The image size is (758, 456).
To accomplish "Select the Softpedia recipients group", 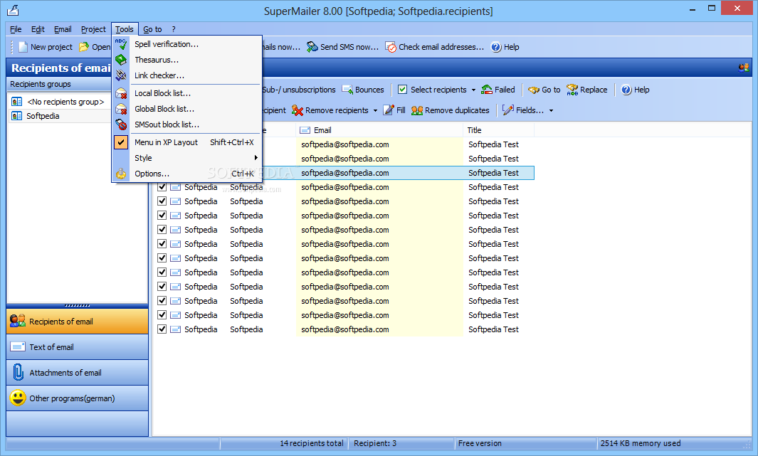I will pos(43,116).
